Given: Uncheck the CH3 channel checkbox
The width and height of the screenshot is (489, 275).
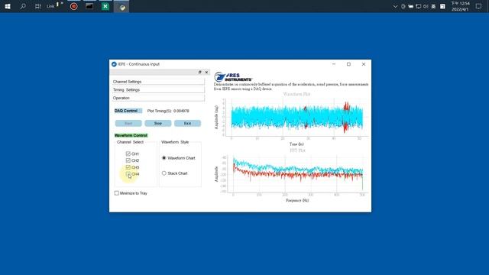Looking at the screenshot, I should pyautogui.click(x=128, y=167).
